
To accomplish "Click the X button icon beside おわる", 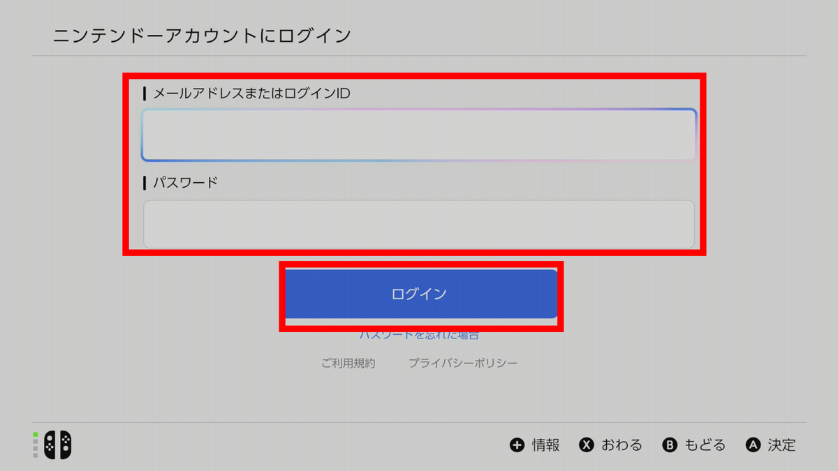I will coord(587,445).
